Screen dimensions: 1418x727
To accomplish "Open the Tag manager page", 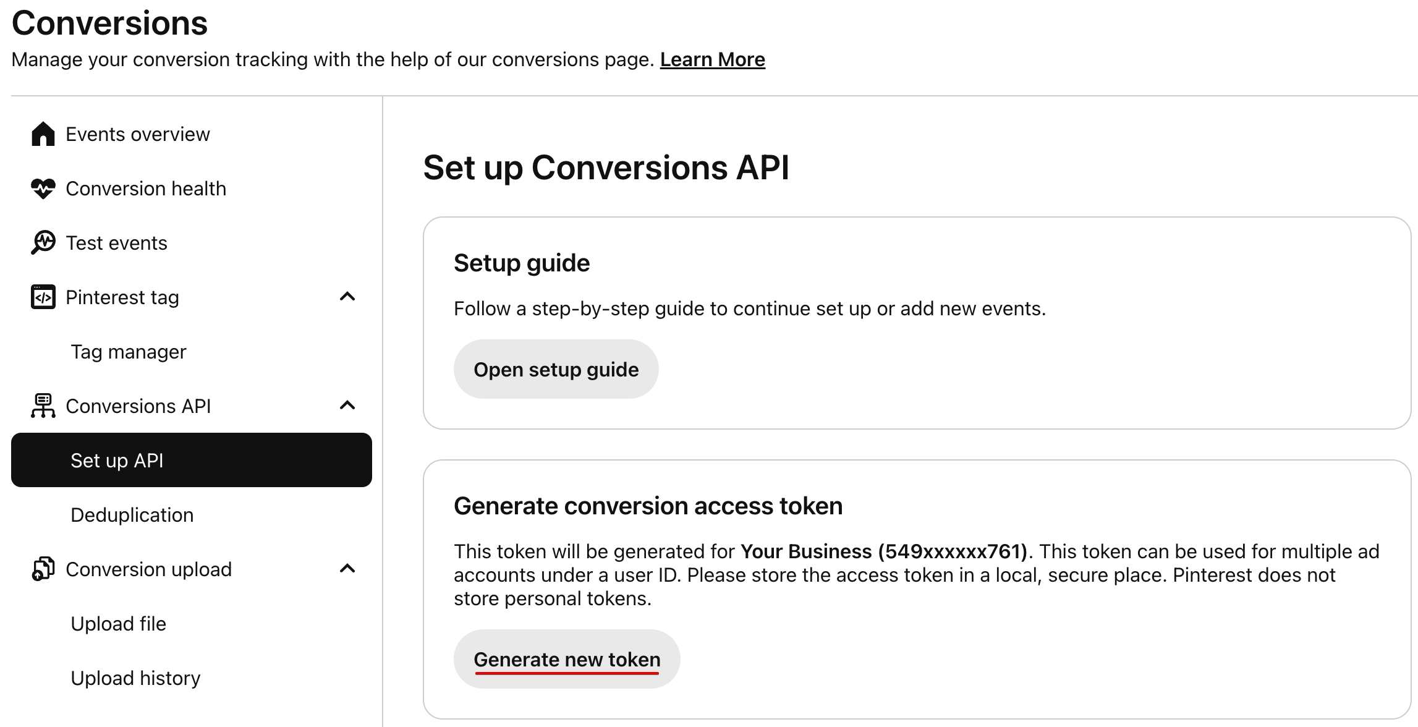I will tap(129, 352).
